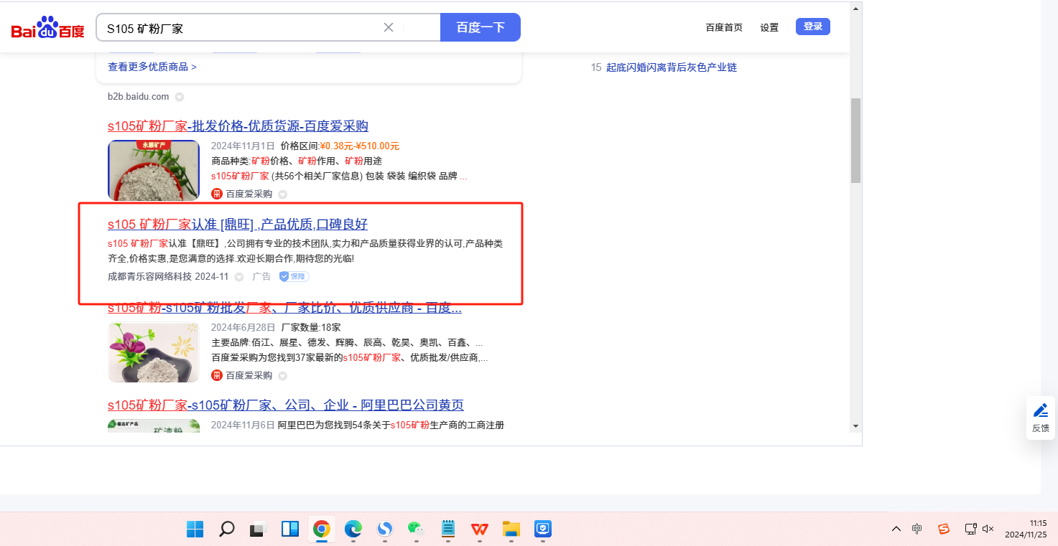The width and height of the screenshot is (1058, 546).
Task: Click the page's vertical scrollbar thumb
Action: click(x=855, y=140)
